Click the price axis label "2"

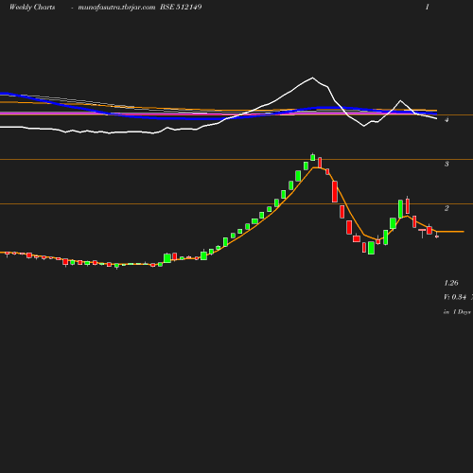(x=447, y=208)
